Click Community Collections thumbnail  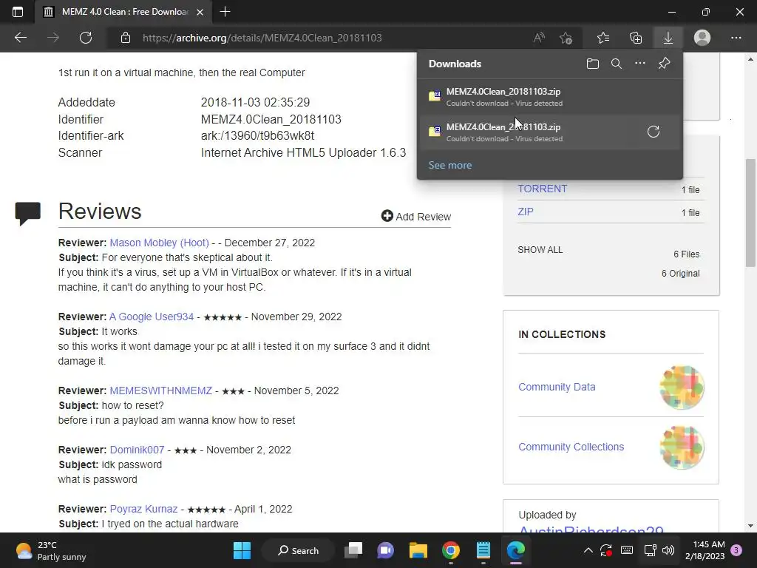[682, 447]
